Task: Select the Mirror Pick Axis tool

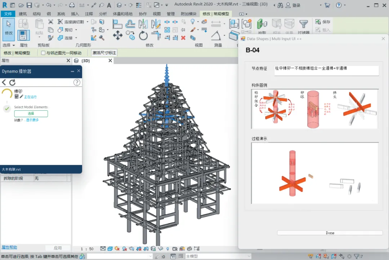Action: (143, 24)
